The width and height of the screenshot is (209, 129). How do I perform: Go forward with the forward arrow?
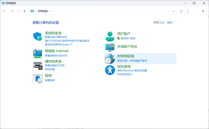click(x=12, y=11)
